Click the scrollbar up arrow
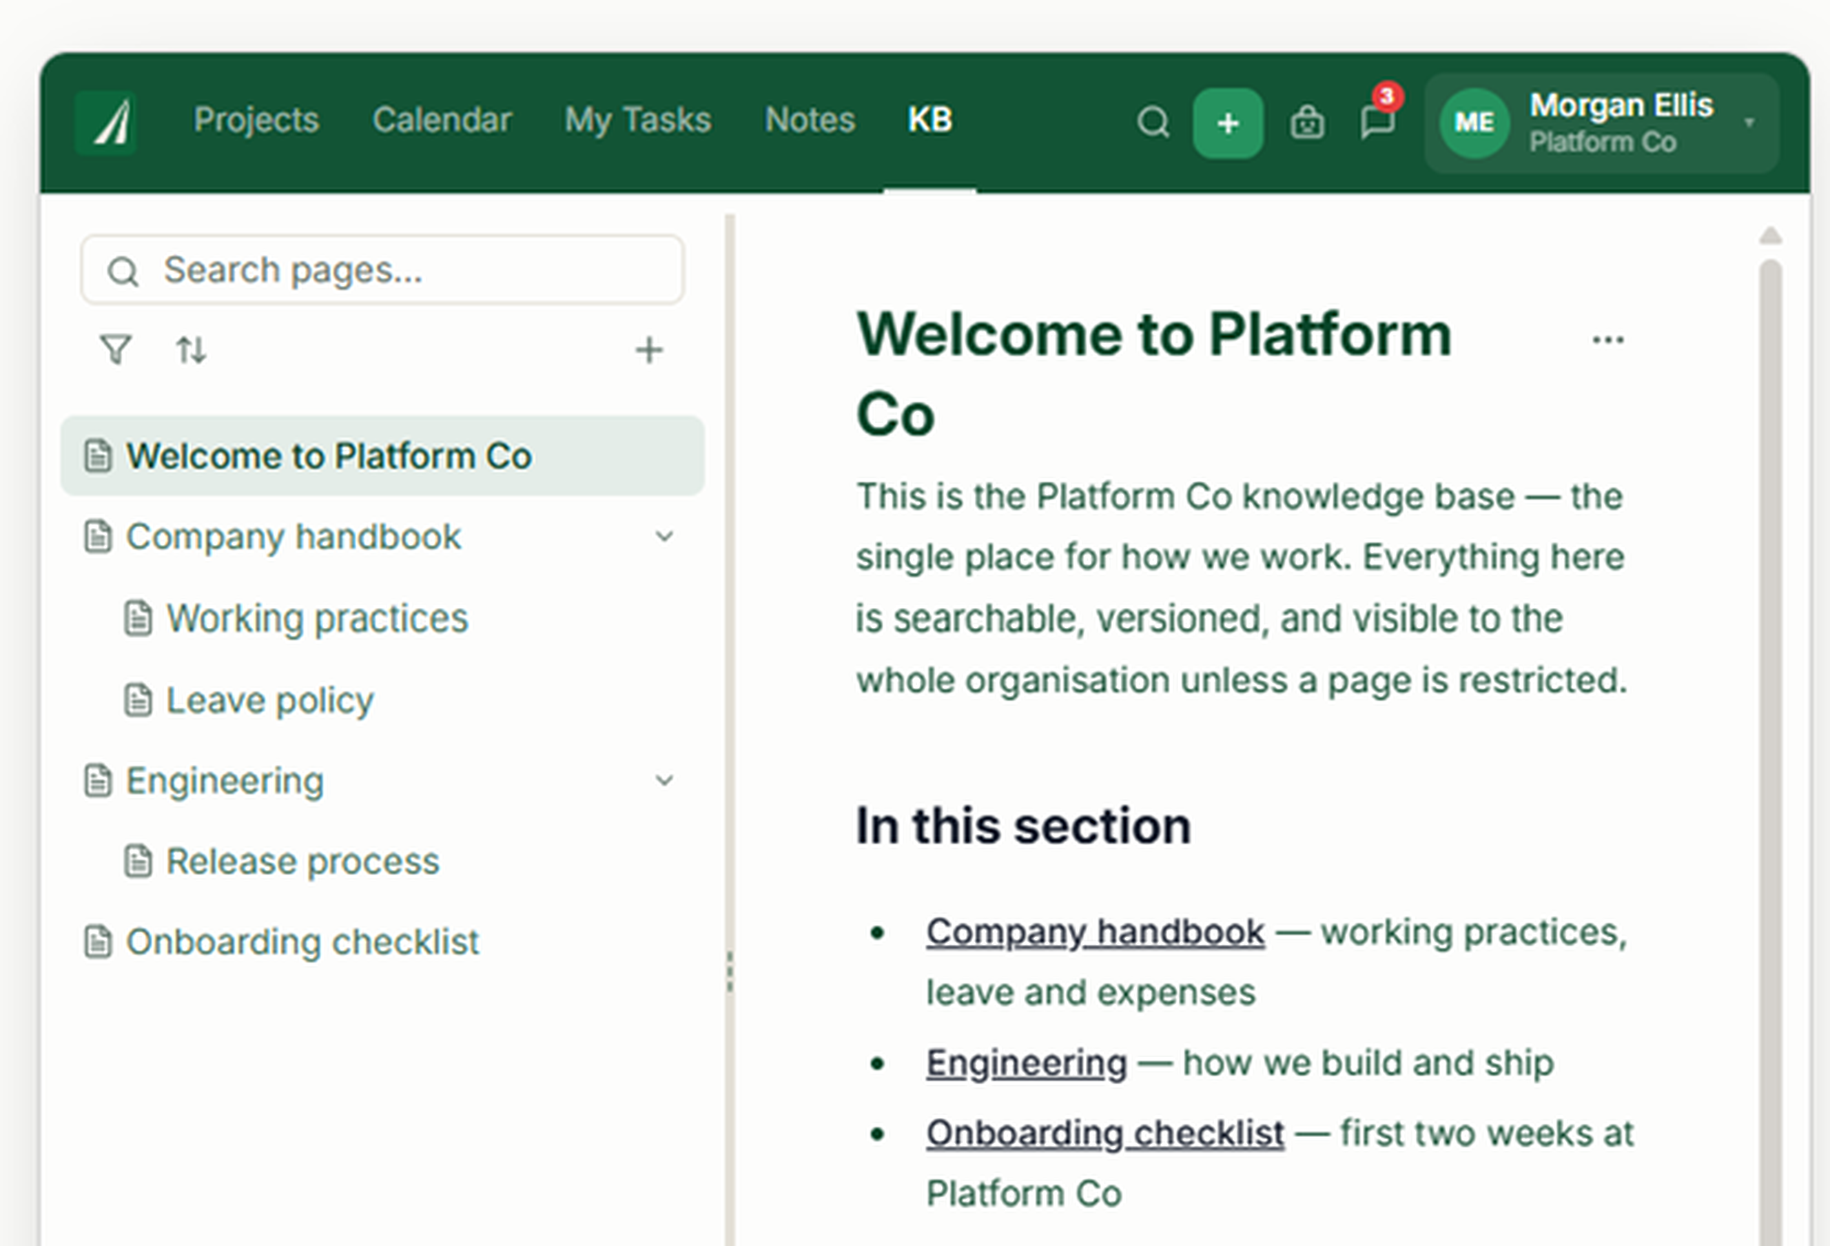Viewport: 1830px width, 1246px height. (1770, 235)
